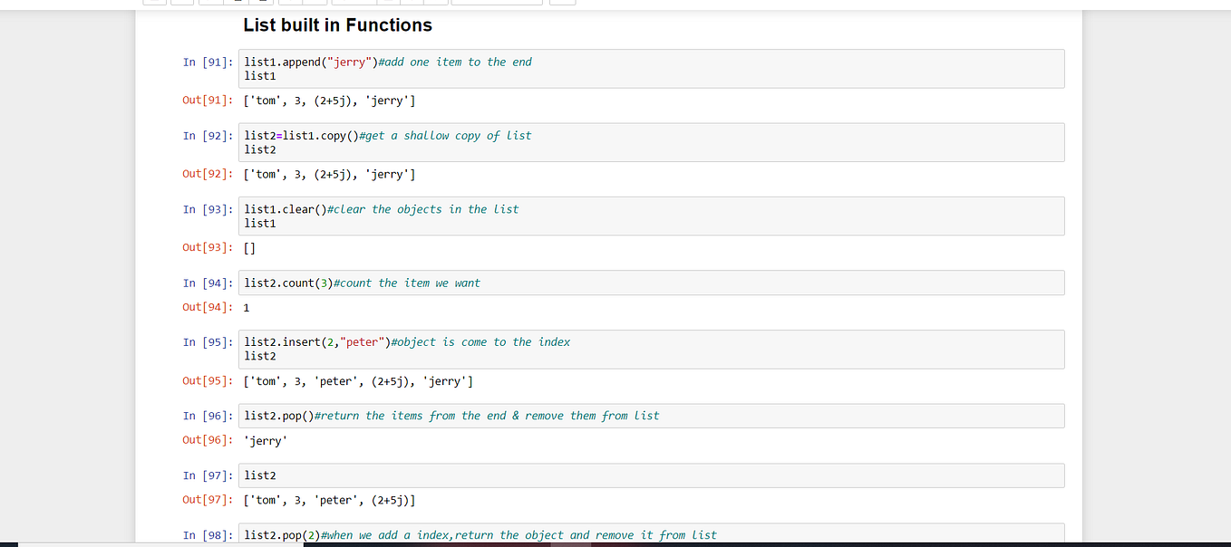Select the cut cells scissors icon
The image size is (1231, 547).
tap(209, 3)
